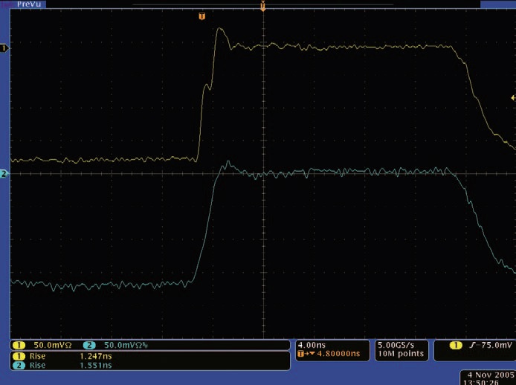The width and height of the screenshot is (516, 385).
Task: Click the 4.80000ns trigger delay readout
Action: point(333,354)
